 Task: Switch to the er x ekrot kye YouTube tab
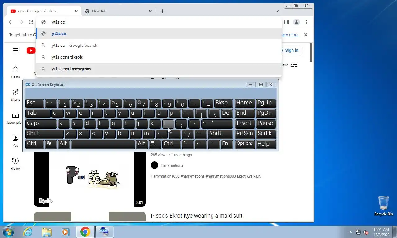pos(44,11)
